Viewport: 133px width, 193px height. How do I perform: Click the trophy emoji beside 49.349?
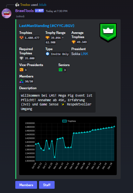point(73,42)
